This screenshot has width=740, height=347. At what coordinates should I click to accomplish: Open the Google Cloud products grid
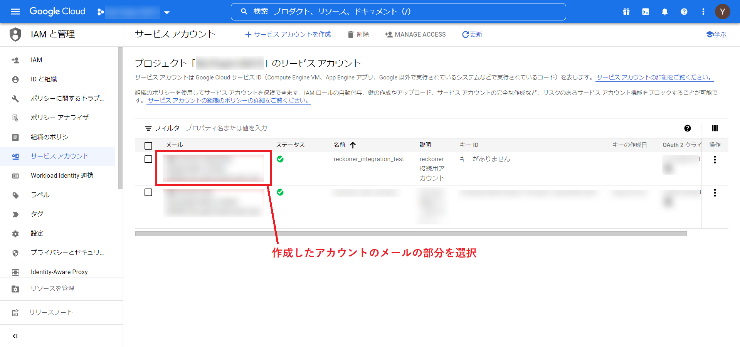click(626, 12)
